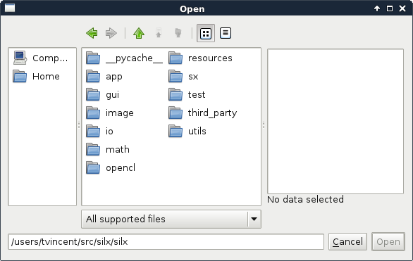Go up to the parent directory

click(139, 33)
